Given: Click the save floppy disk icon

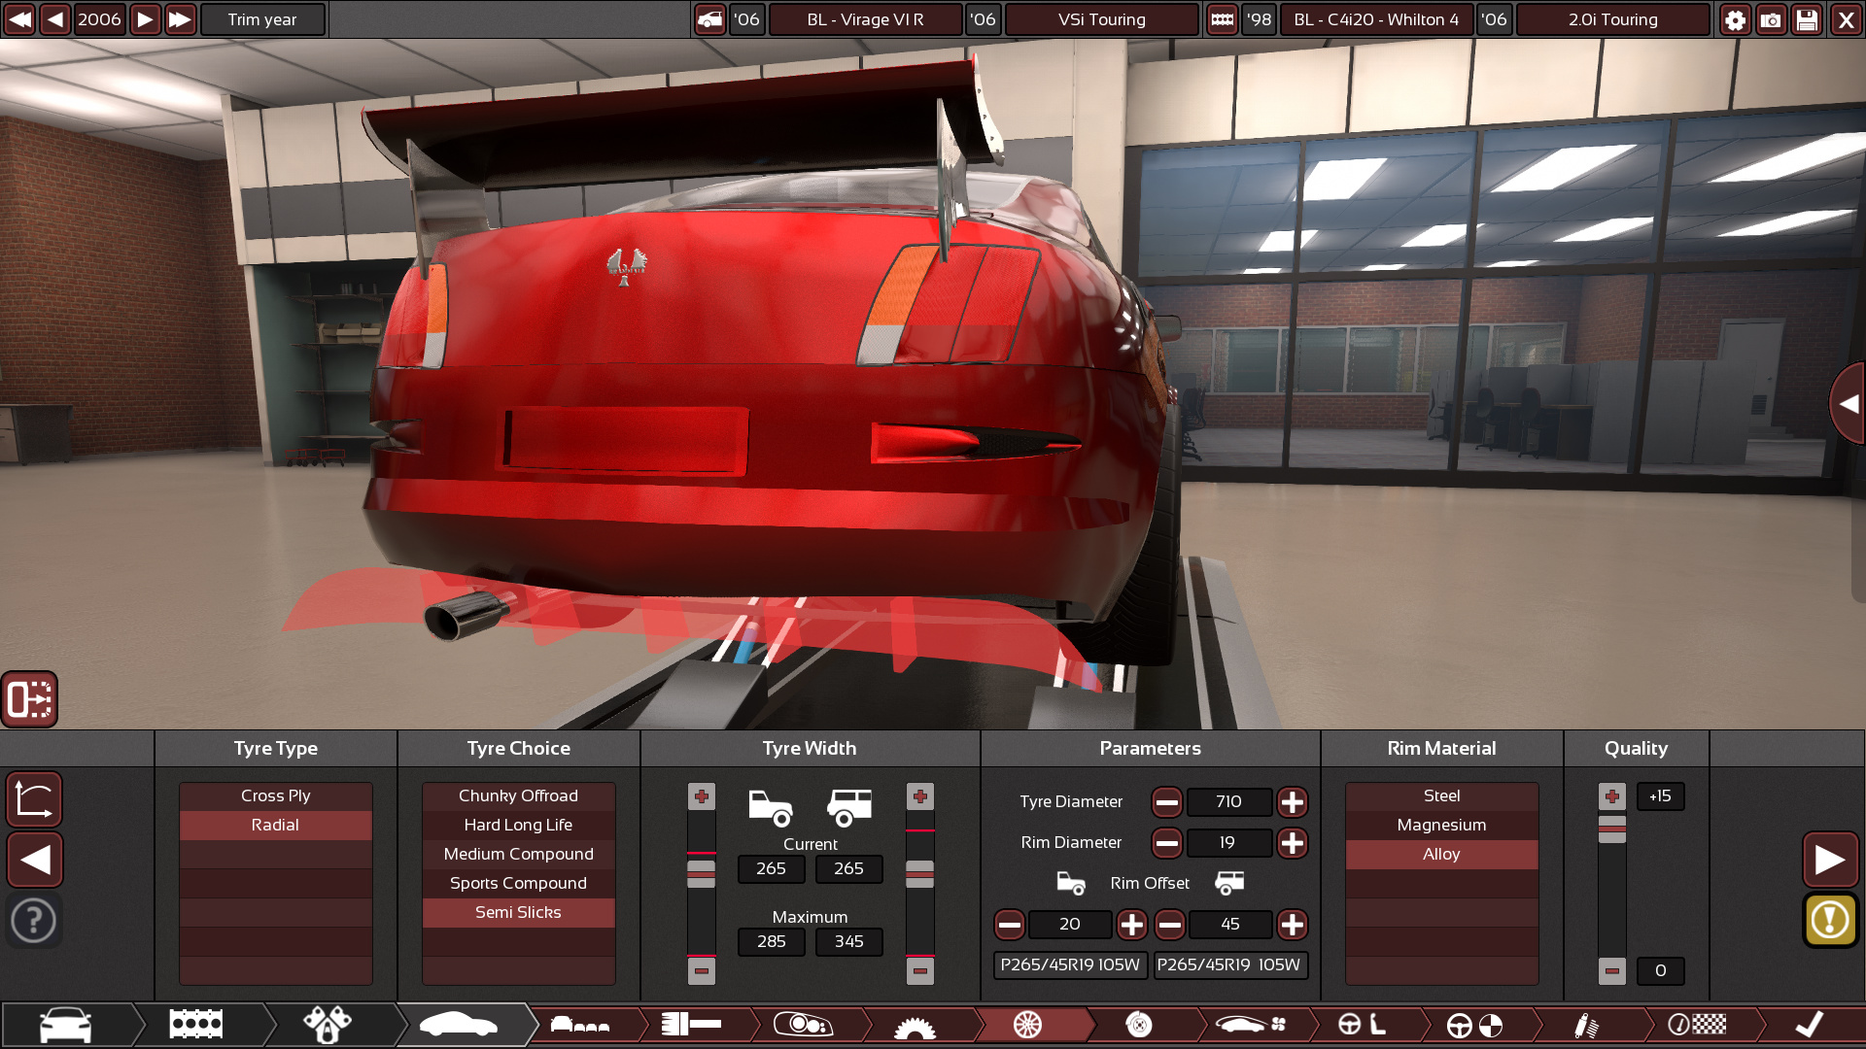Looking at the screenshot, I should pyautogui.click(x=1807, y=19).
